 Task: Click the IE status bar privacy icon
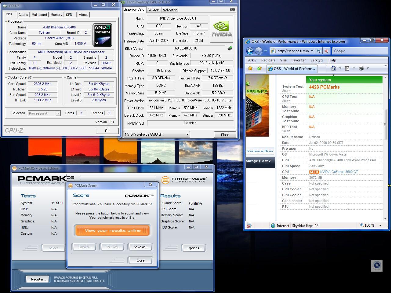[x=249, y=226]
